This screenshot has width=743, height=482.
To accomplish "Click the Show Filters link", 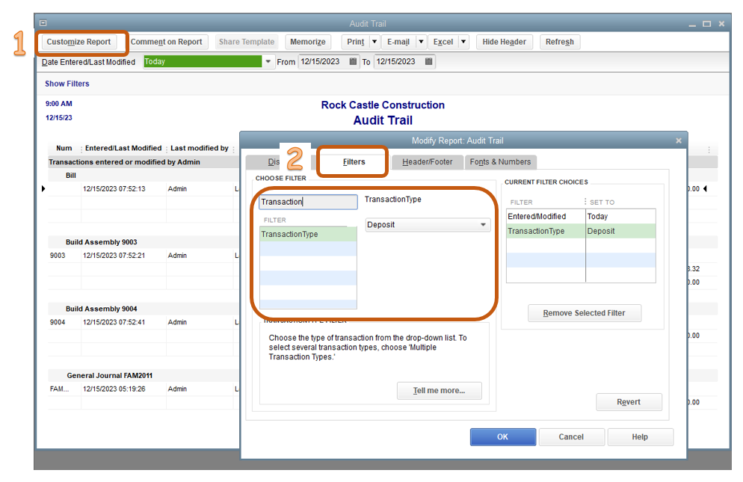I will 67,84.
